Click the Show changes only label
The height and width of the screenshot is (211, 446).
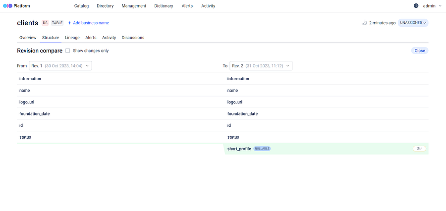point(91,51)
